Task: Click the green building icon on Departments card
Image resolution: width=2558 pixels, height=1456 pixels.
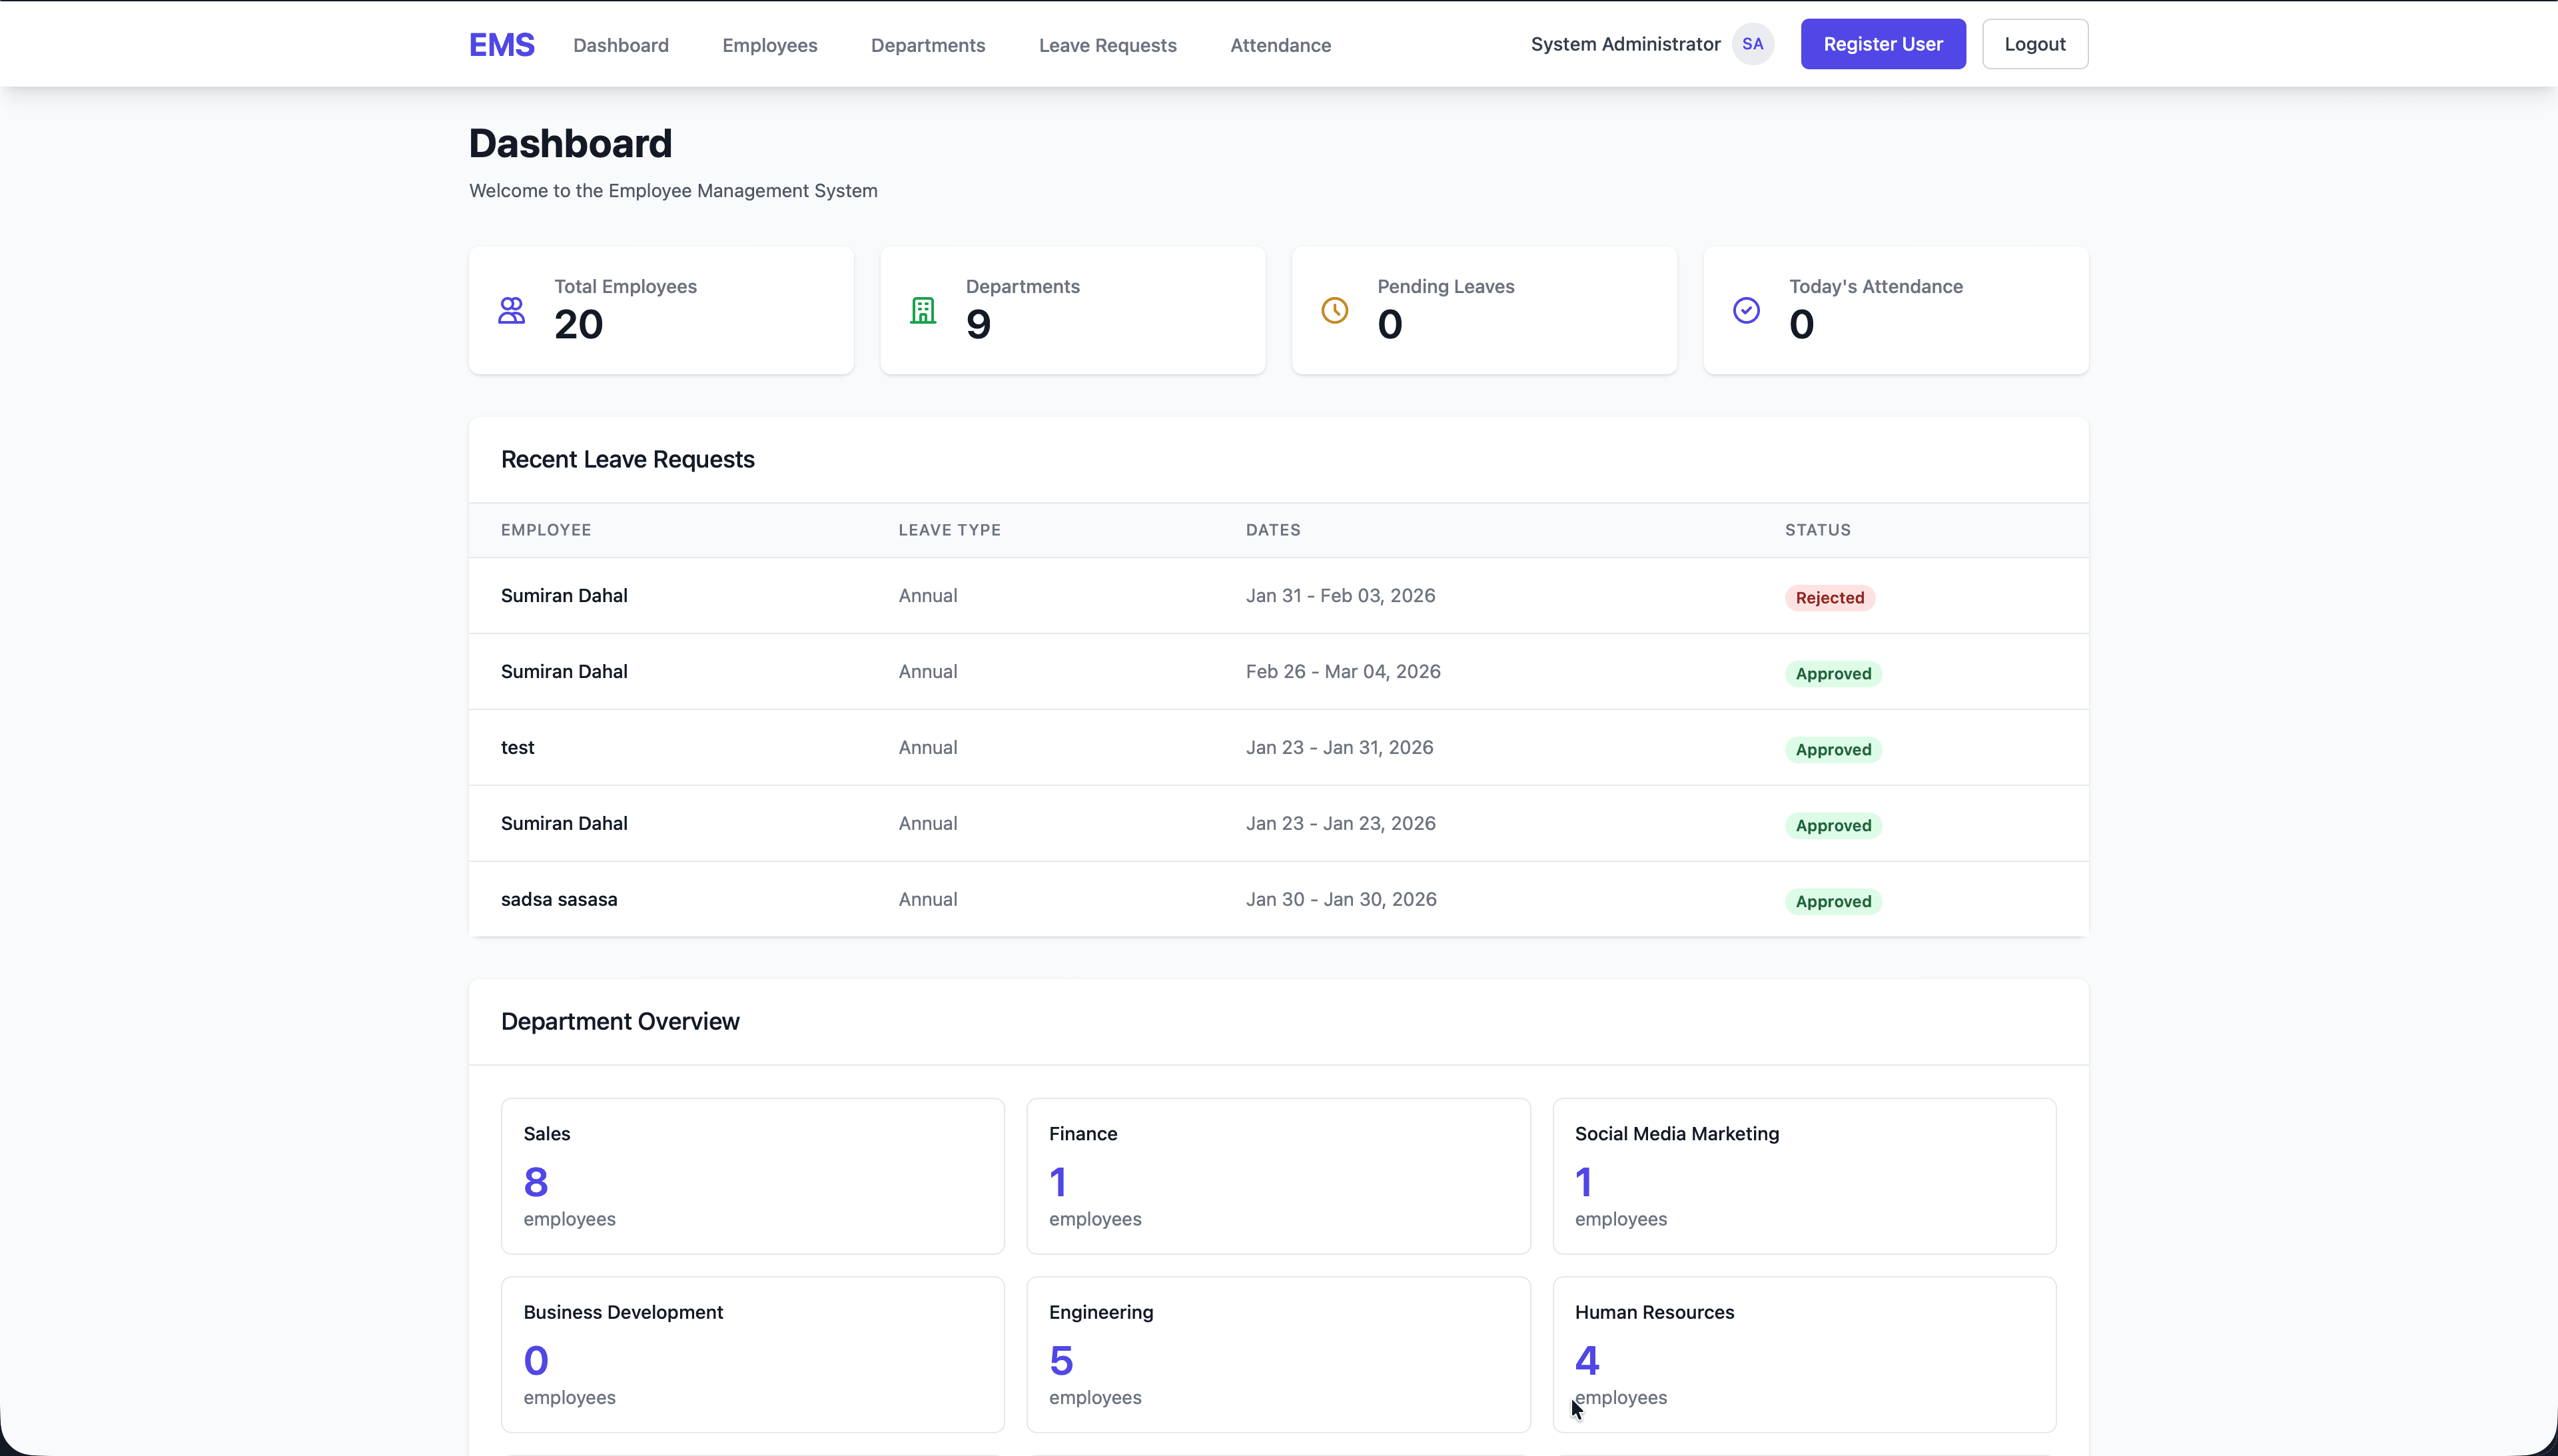Action: click(x=923, y=310)
